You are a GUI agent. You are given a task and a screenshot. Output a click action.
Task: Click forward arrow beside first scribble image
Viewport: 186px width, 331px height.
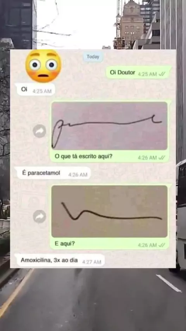click(x=40, y=131)
